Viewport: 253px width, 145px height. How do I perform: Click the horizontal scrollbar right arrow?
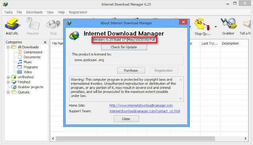click(245, 139)
